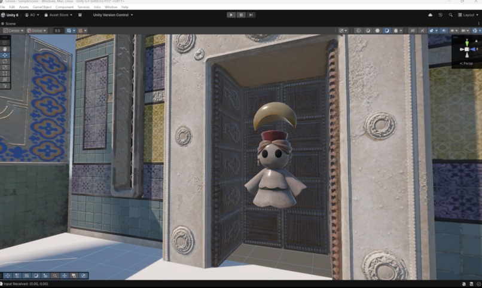Click the bottom overlay moon icon
The width and height of the screenshot is (482, 288).
pos(36,275)
